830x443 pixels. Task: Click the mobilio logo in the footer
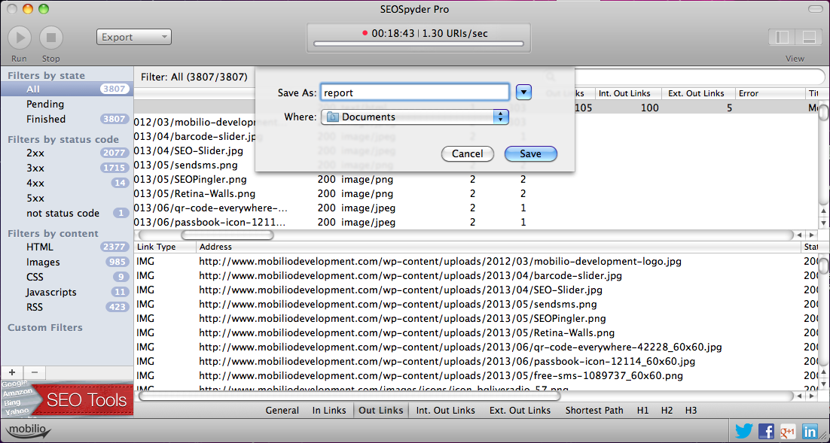pyautogui.click(x=29, y=431)
